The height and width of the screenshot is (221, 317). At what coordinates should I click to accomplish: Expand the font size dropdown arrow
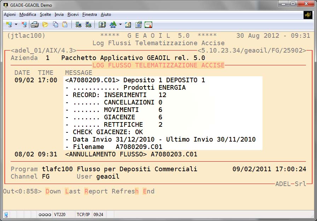pyautogui.click(x=120, y=25)
